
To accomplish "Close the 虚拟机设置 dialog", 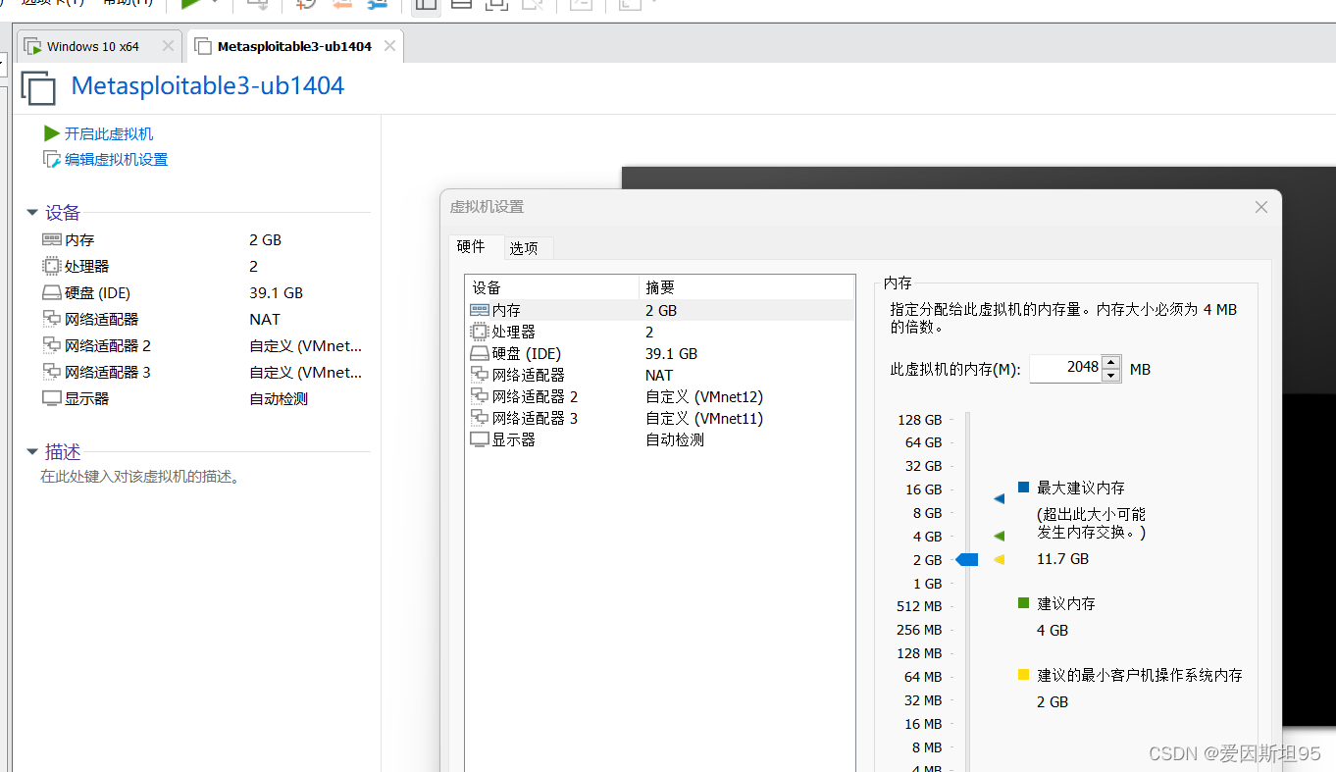I will (1261, 207).
